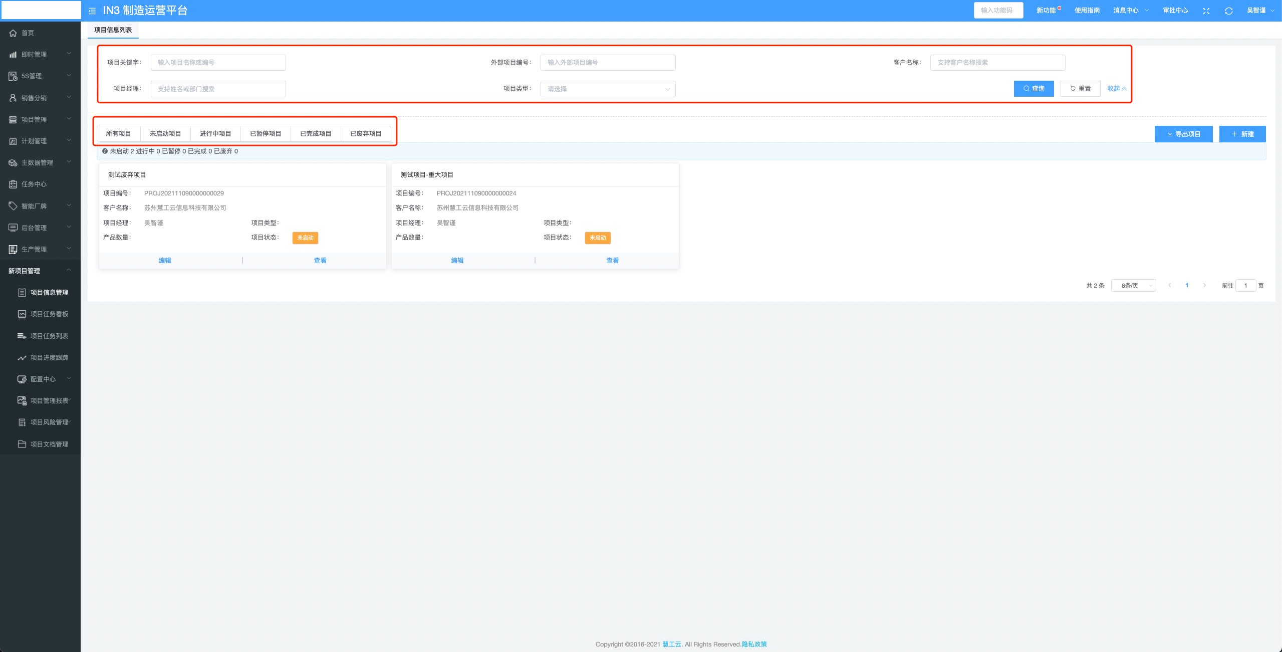
Task: Click the 项目文档管理 folder icon
Action: coord(22,444)
